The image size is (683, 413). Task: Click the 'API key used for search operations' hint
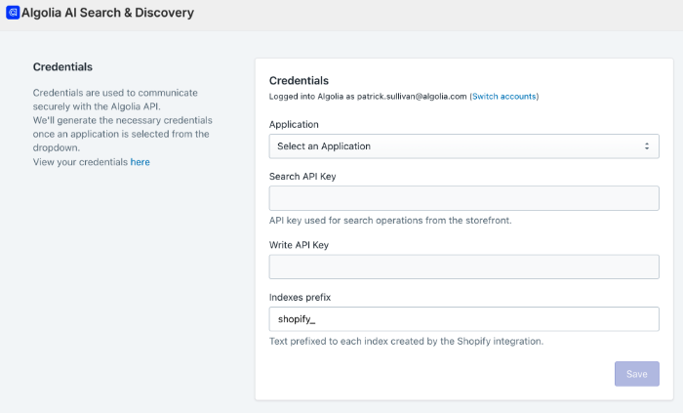(x=390, y=221)
